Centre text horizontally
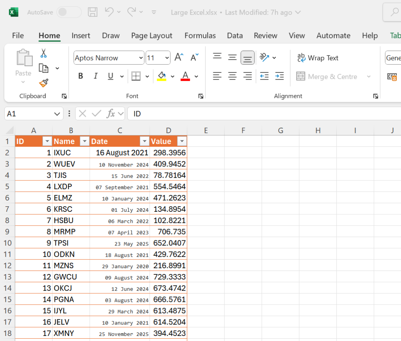This screenshot has width=401, height=341. [232, 76]
